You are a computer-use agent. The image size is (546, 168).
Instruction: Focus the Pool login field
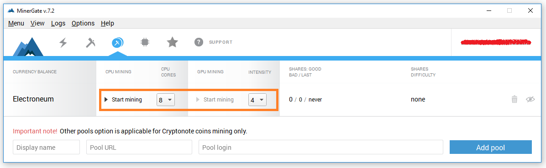pyautogui.click(x=320, y=147)
